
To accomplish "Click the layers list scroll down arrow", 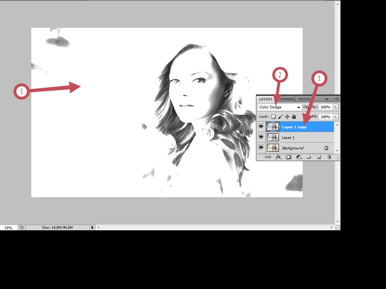I will pos(337,151).
